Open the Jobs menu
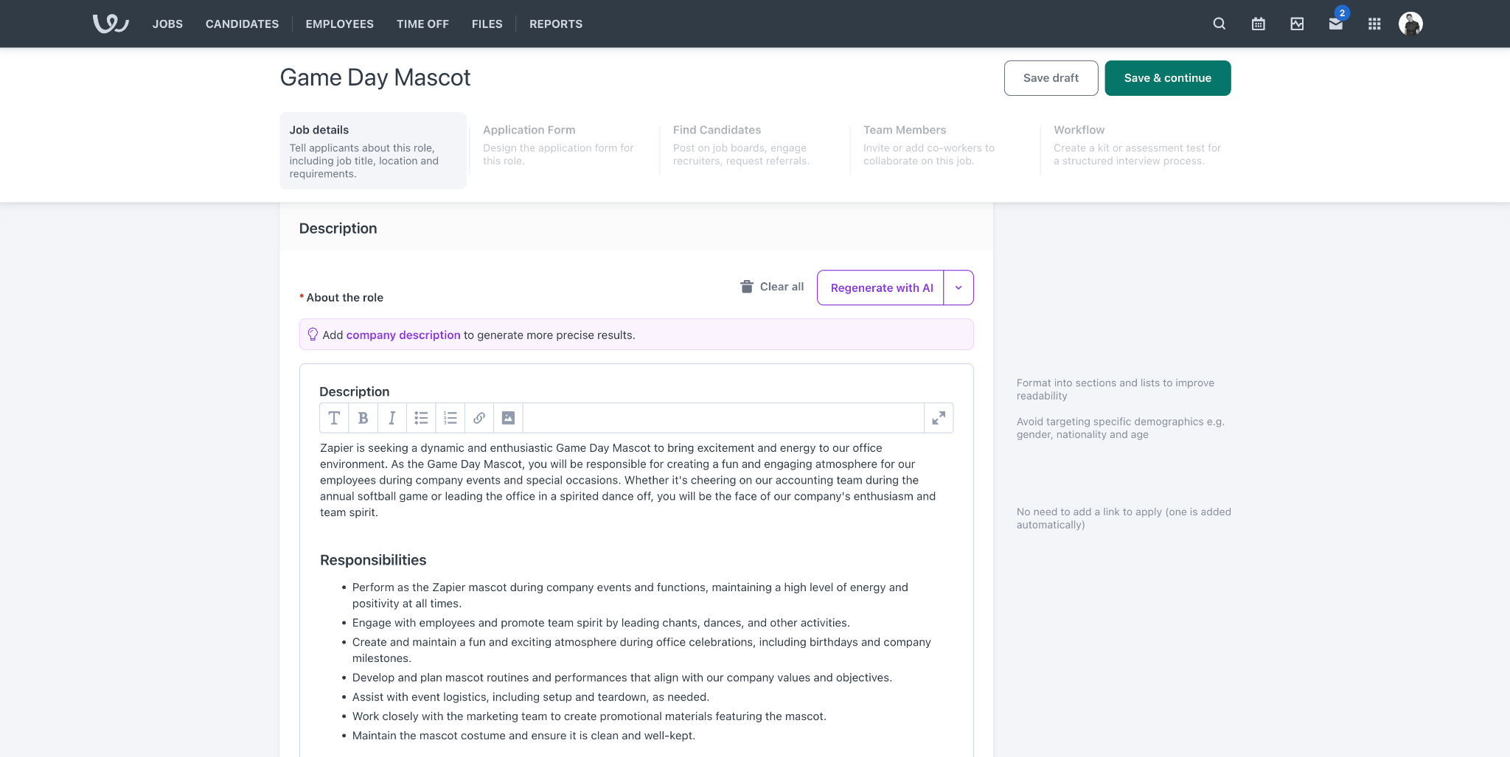The width and height of the screenshot is (1510, 757). [167, 24]
